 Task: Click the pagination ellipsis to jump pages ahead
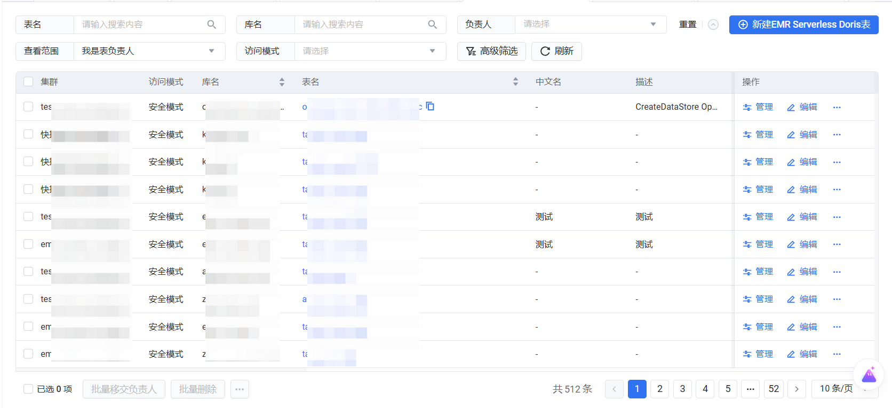[751, 389]
